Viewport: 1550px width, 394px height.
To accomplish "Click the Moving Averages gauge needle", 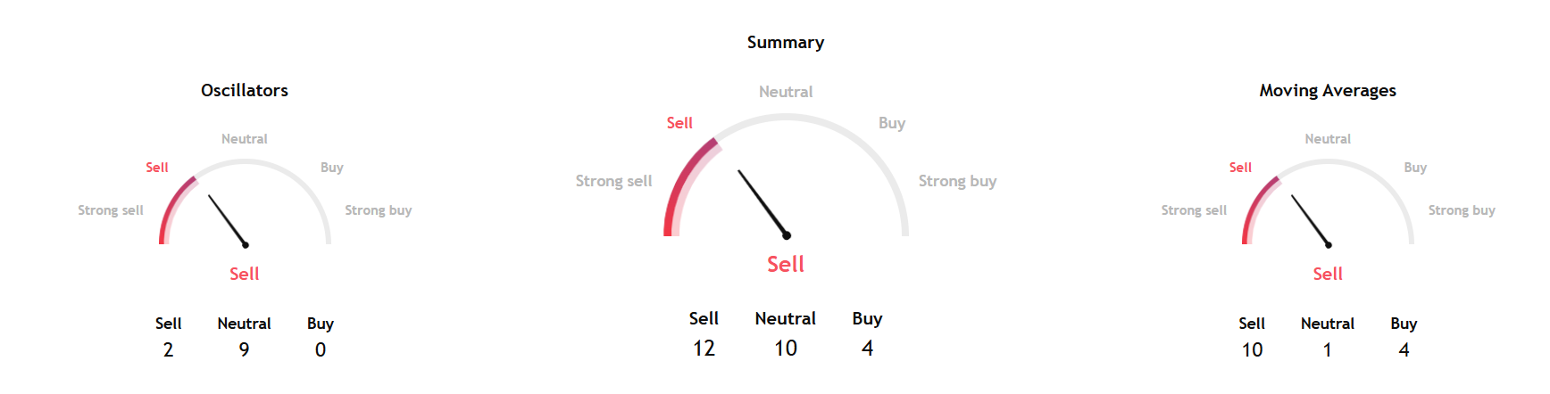I will click(1312, 220).
